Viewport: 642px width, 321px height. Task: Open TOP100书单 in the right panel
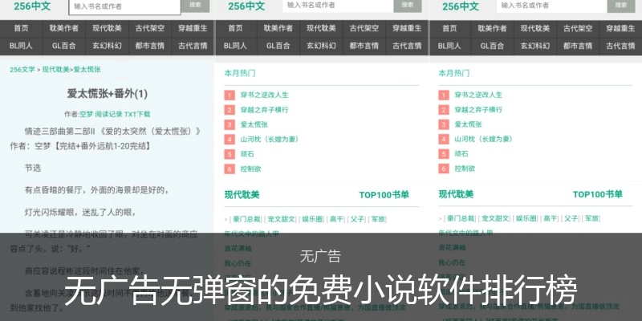coord(598,194)
